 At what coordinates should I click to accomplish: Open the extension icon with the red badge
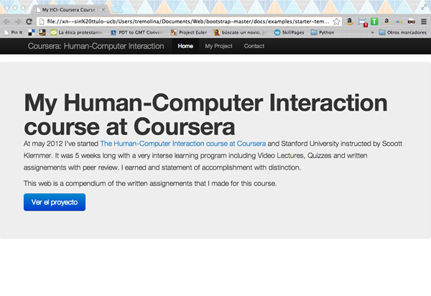pos(363,22)
